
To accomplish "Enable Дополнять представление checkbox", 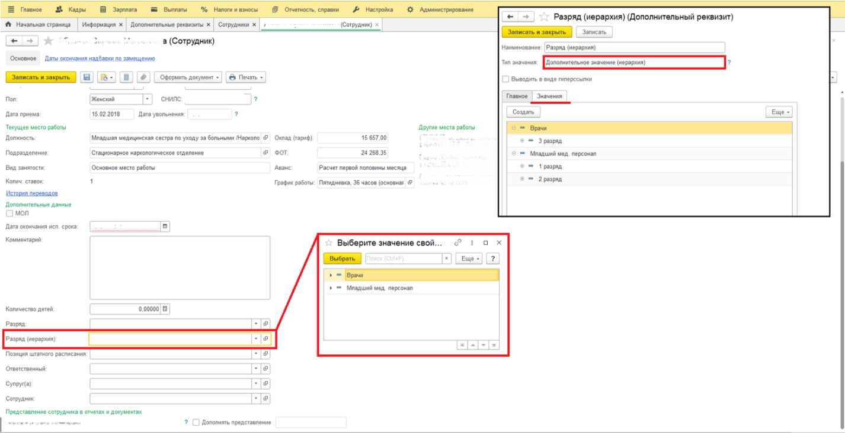I will (x=196, y=422).
